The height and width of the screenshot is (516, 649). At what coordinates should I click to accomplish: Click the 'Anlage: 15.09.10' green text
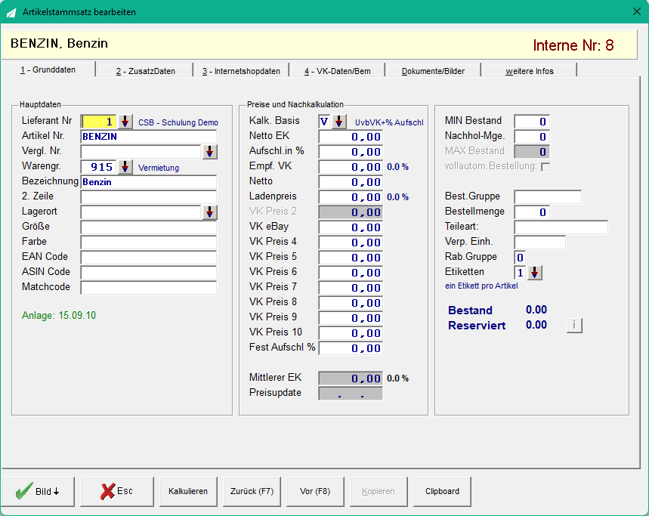(59, 315)
